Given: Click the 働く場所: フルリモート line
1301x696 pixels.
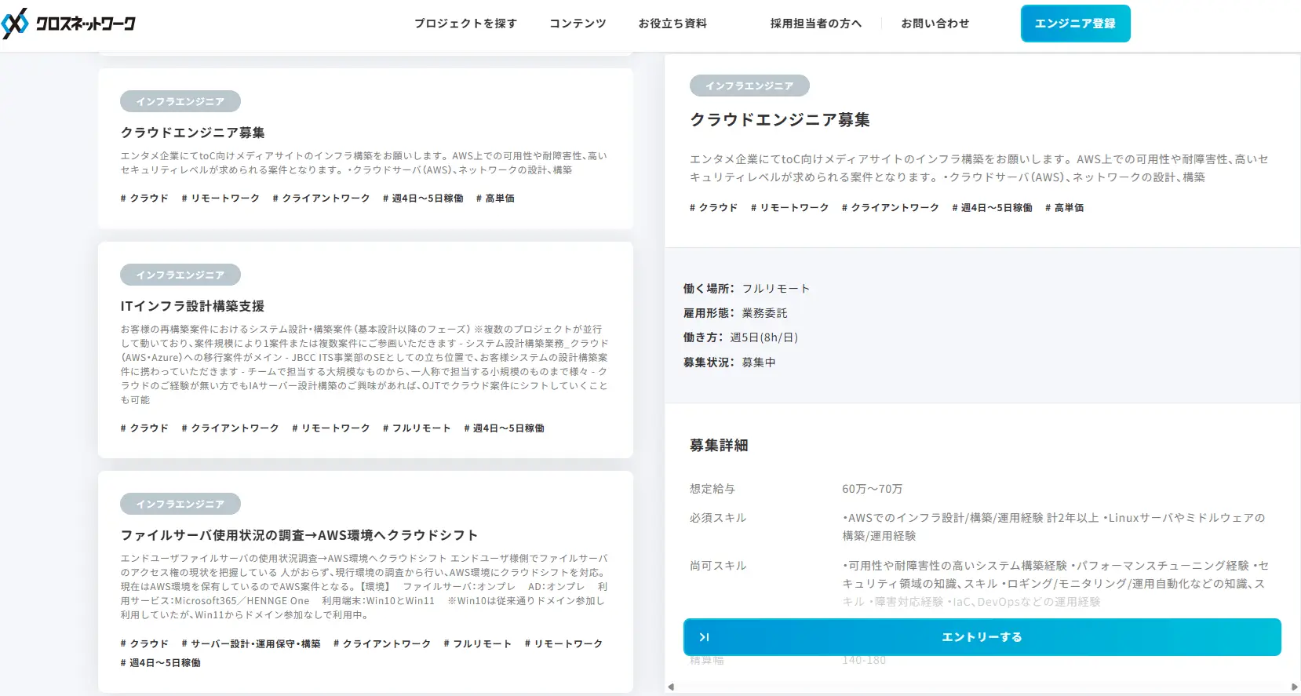Looking at the screenshot, I should click(746, 289).
